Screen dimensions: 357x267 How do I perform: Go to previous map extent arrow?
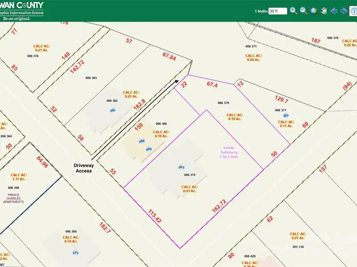coord(333,11)
